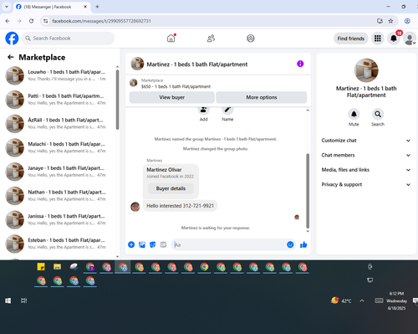
Task: Open the weather 42°C widget
Action: (341, 301)
